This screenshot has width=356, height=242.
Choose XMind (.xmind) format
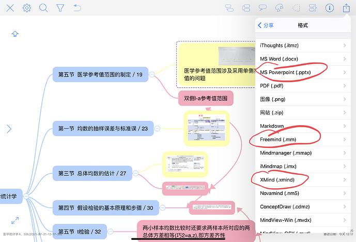(x=303, y=179)
